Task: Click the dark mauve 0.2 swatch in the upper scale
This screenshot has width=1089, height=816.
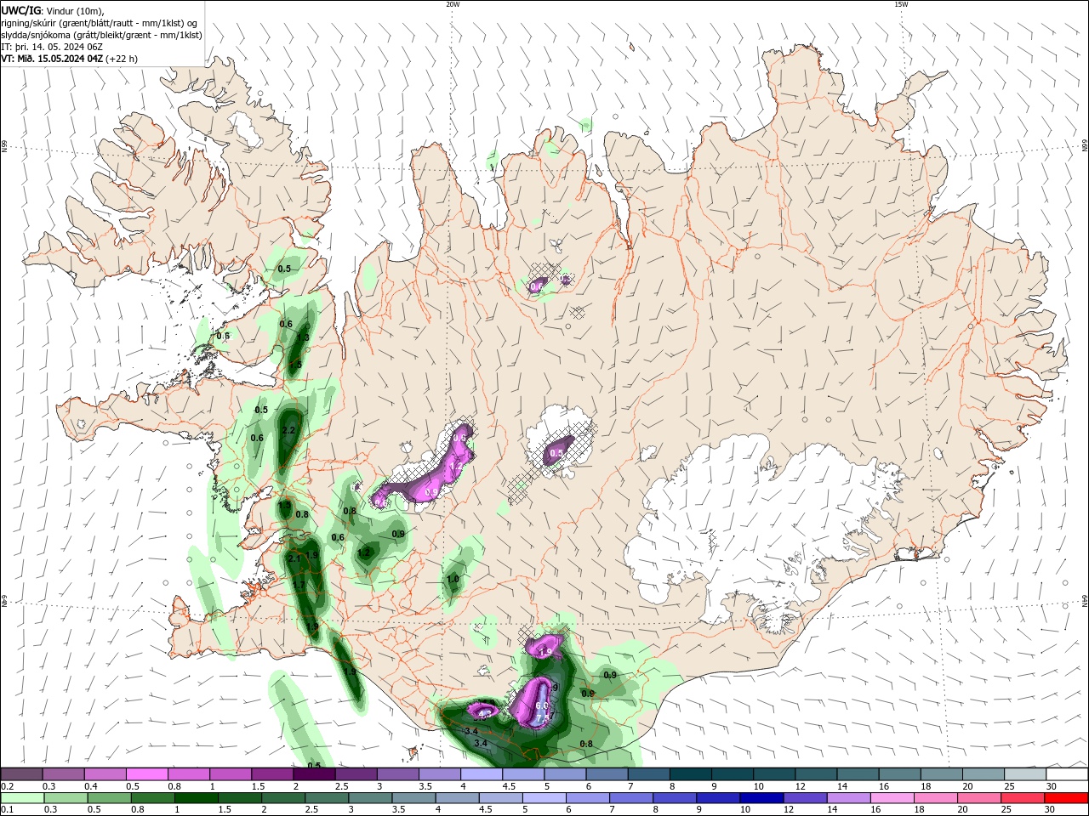Action: [x=21, y=774]
